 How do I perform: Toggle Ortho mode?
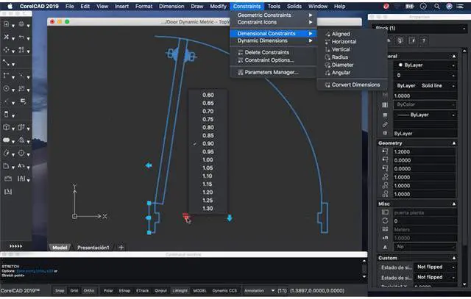88,291
